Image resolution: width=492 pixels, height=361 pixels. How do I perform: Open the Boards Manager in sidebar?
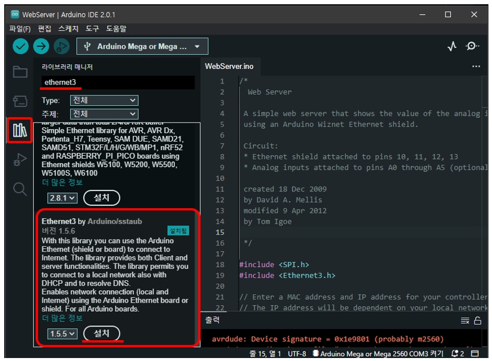20,101
